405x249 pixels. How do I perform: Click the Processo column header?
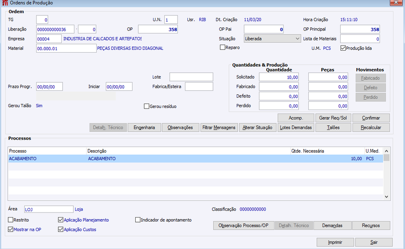47,151
